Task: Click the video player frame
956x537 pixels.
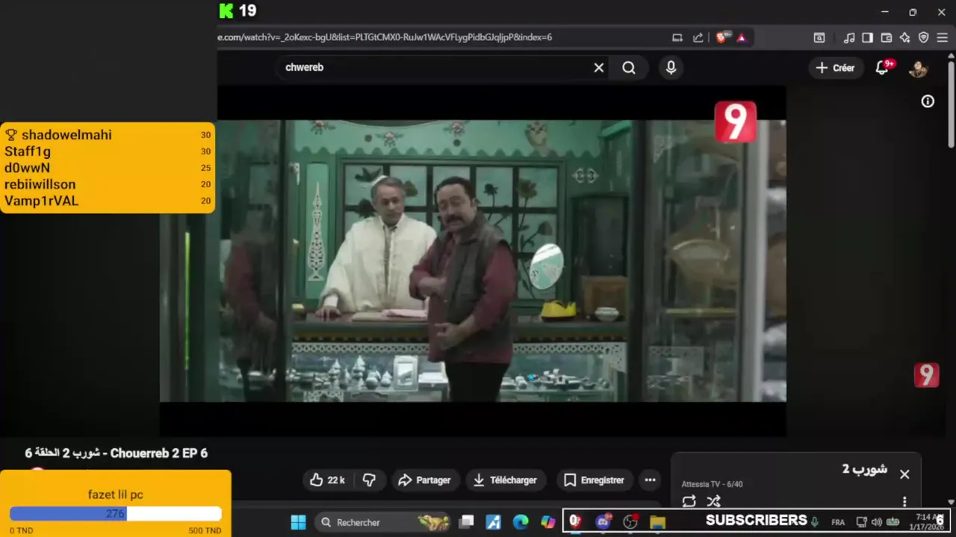Action: pyautogui.click(x=472, y=261)
